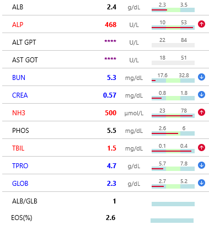
Task: Click the blue down-arrow icon for TPRO
Action: 201,165
